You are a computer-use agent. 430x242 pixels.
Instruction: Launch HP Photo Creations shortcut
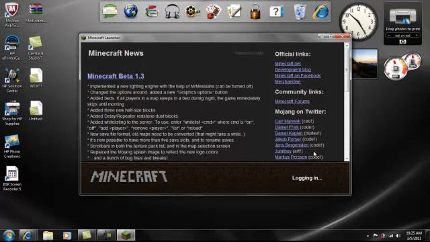coord(12,146)
